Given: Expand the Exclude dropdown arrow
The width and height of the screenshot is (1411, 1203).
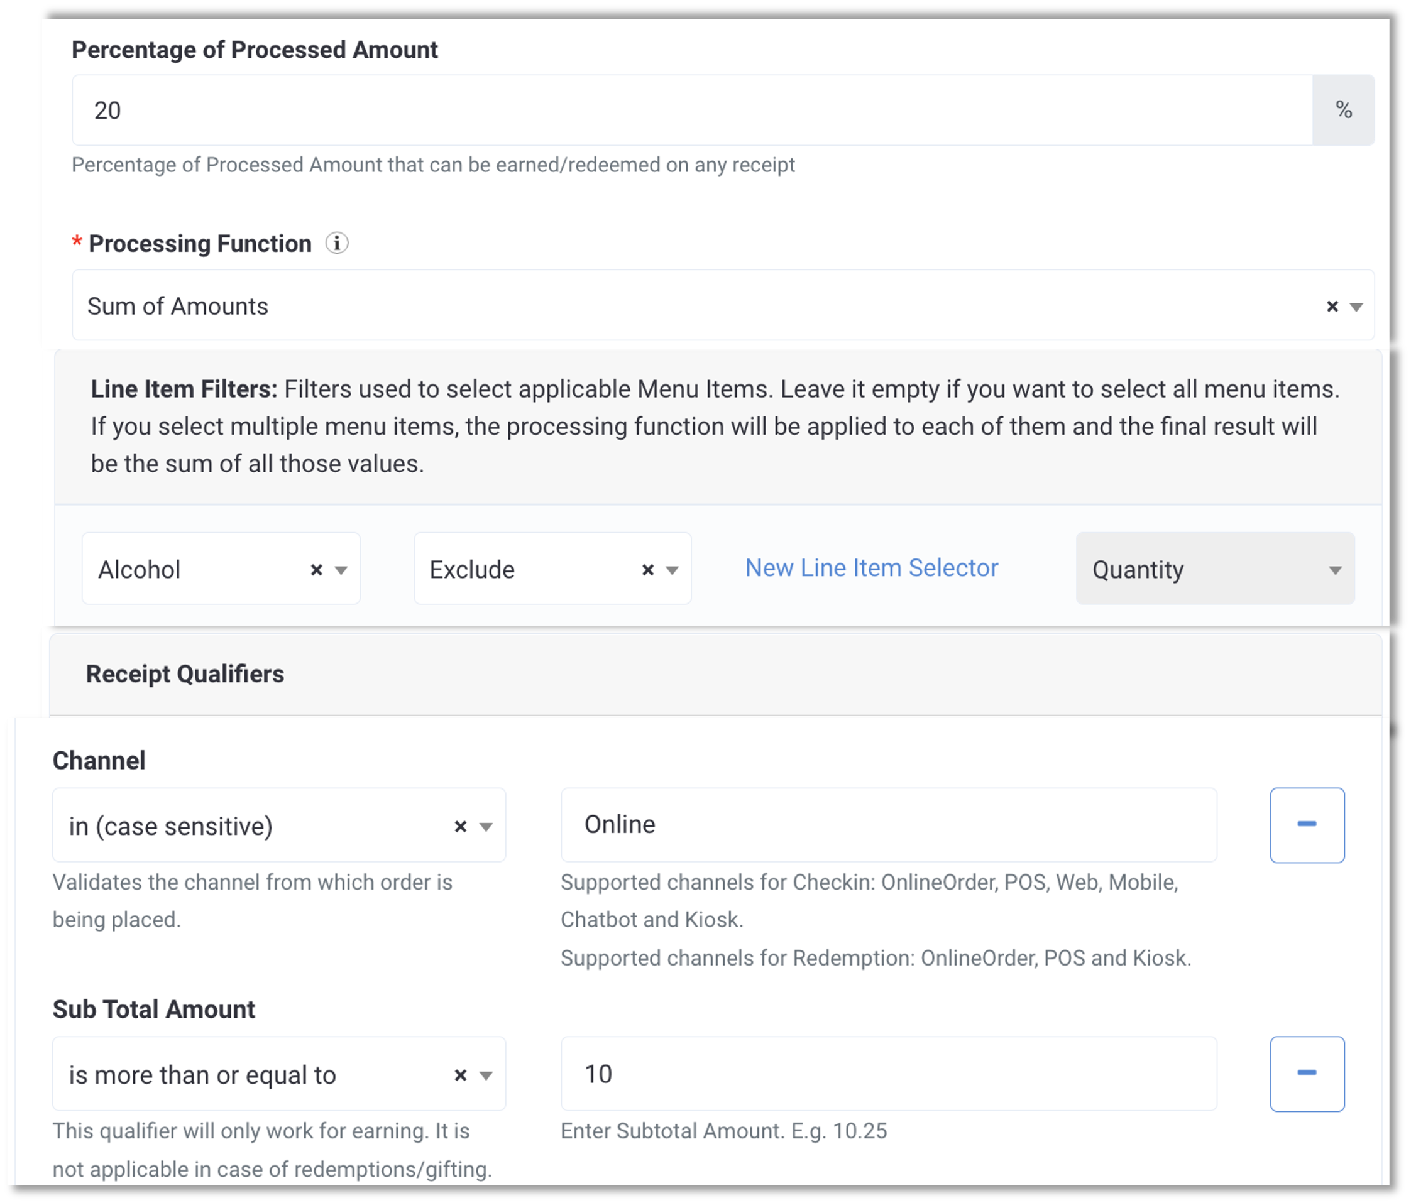Looking at the screenshot, I should click(x=672, y=570).
